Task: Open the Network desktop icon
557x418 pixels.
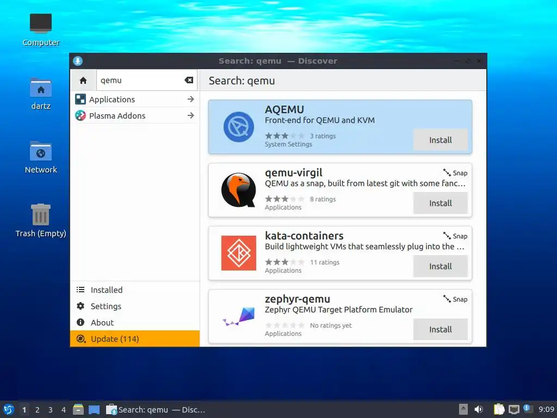Action: pyautogui.click(x=41, y=157)
